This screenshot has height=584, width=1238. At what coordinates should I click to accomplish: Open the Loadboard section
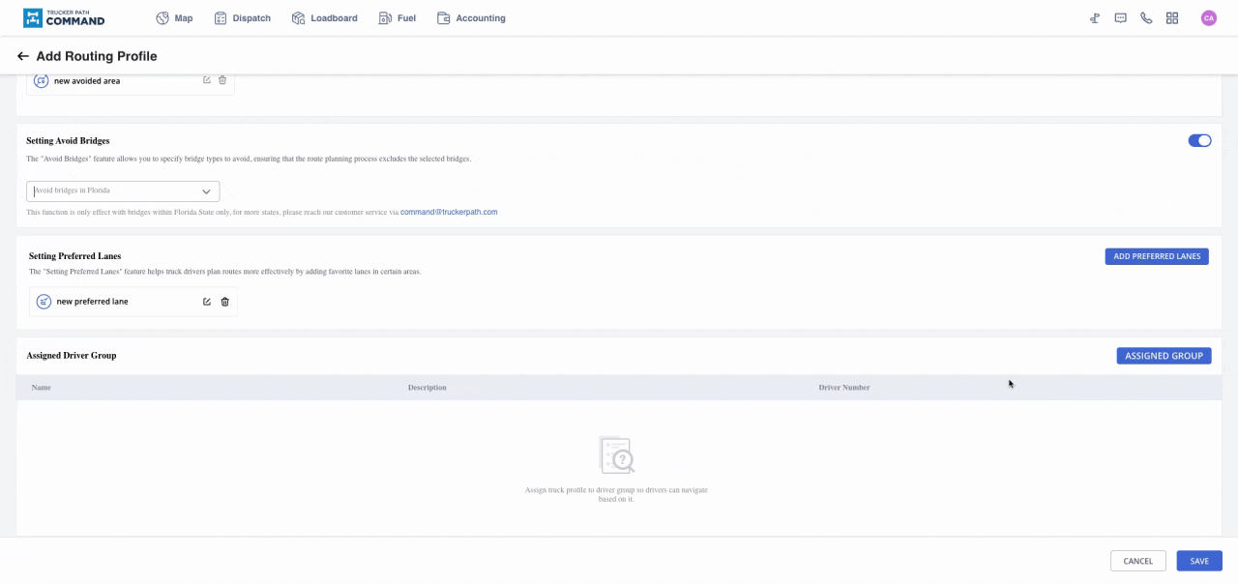coord(325,18)
